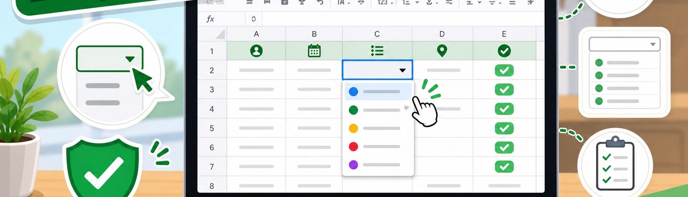This screenshot has height=197, width=688.
Task: Select row header 7
Action: 212,167
